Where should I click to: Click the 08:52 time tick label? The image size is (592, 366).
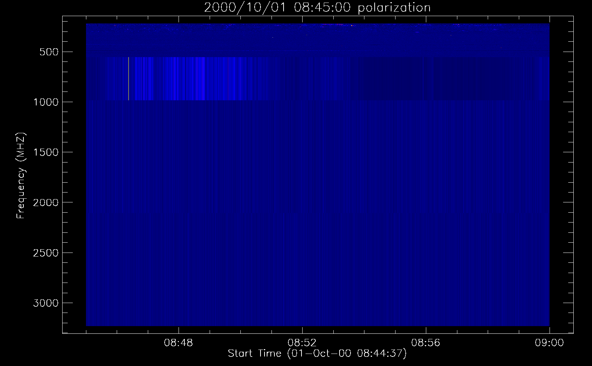coord(302,343)
